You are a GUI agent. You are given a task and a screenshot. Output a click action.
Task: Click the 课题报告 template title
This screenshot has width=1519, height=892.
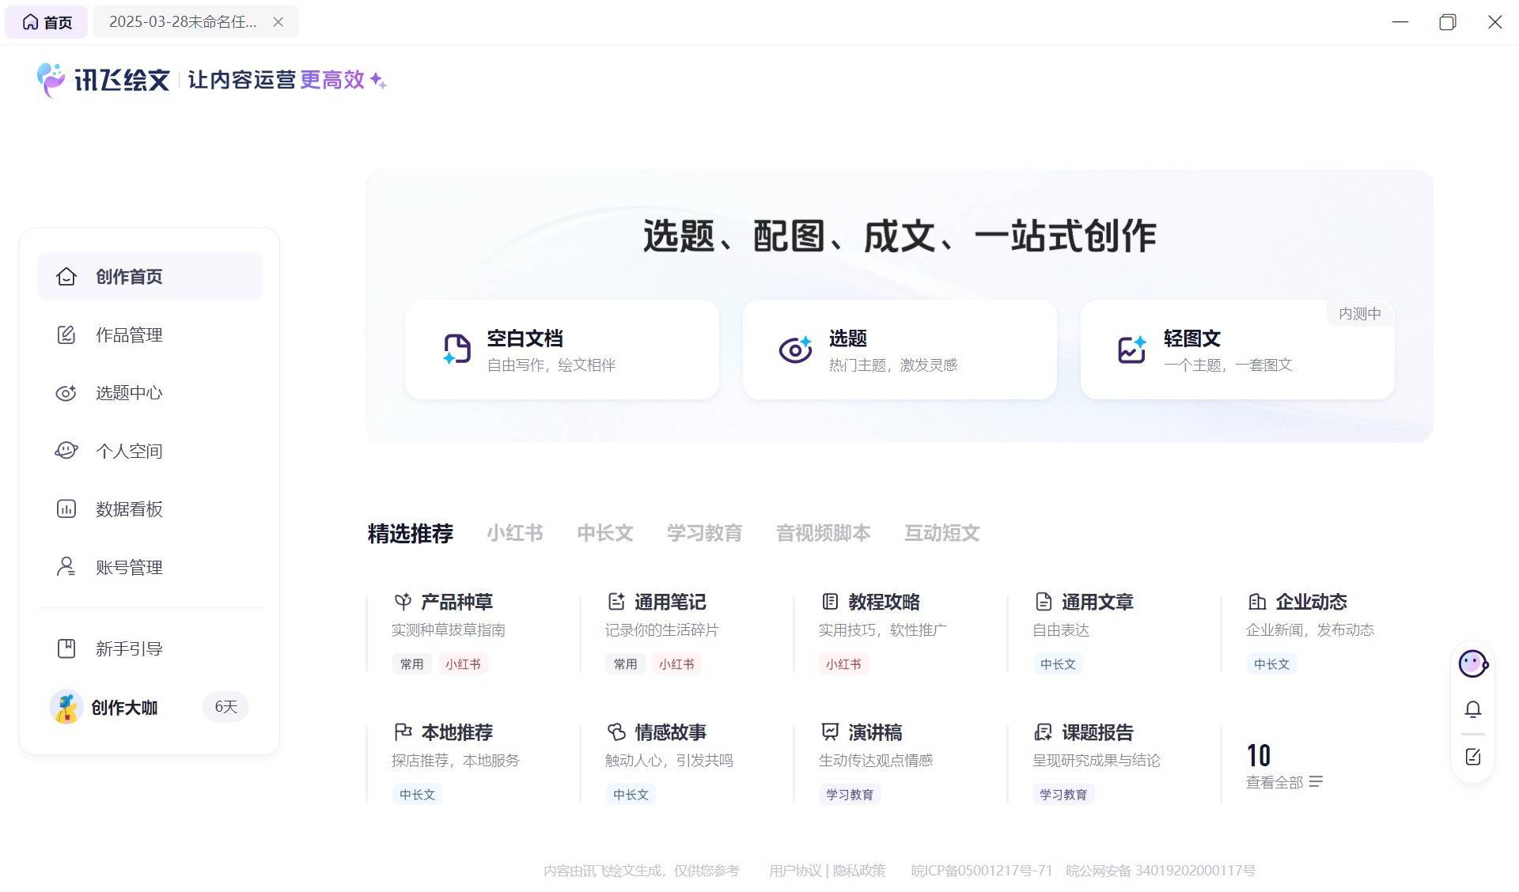tap(1097, 732)
